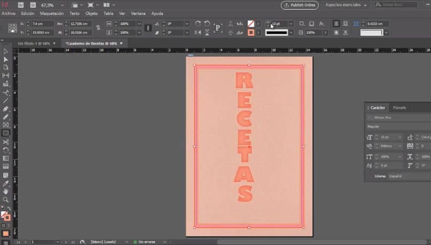Select the Scissors tool
431x245 pixels.
6,141
